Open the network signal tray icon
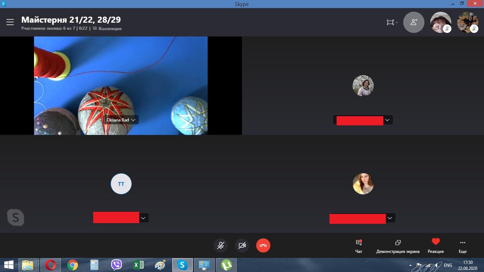The width and height of the screenshot is (484, 272). tap(428, 265)
